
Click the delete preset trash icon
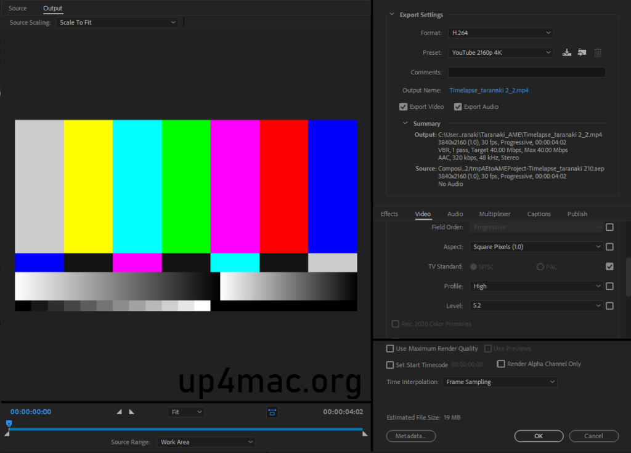tap(597, 52)
